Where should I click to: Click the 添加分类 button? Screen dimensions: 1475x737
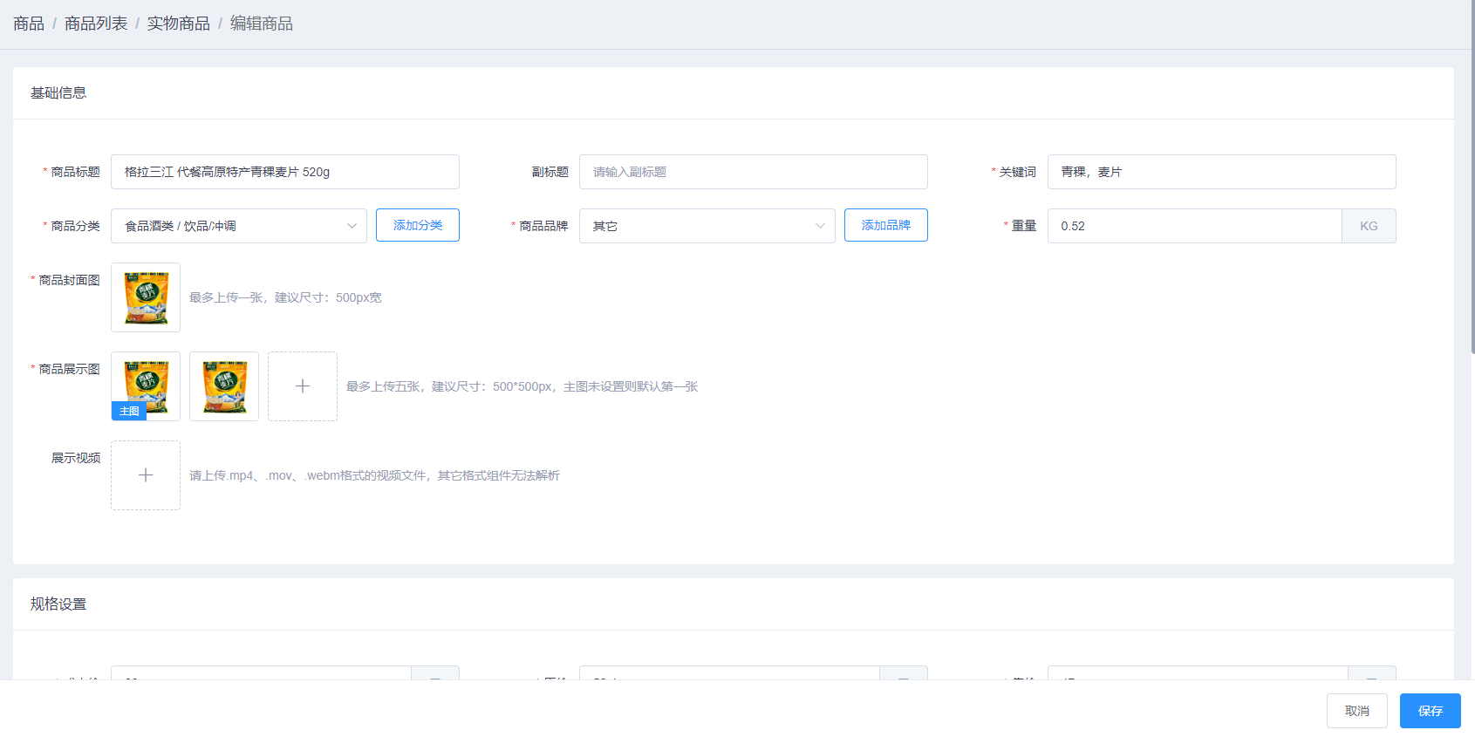click(418, 225)
